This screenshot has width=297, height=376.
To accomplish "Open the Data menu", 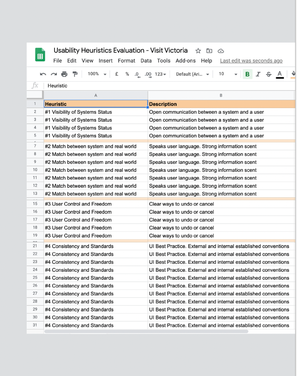I will [146, 60].
